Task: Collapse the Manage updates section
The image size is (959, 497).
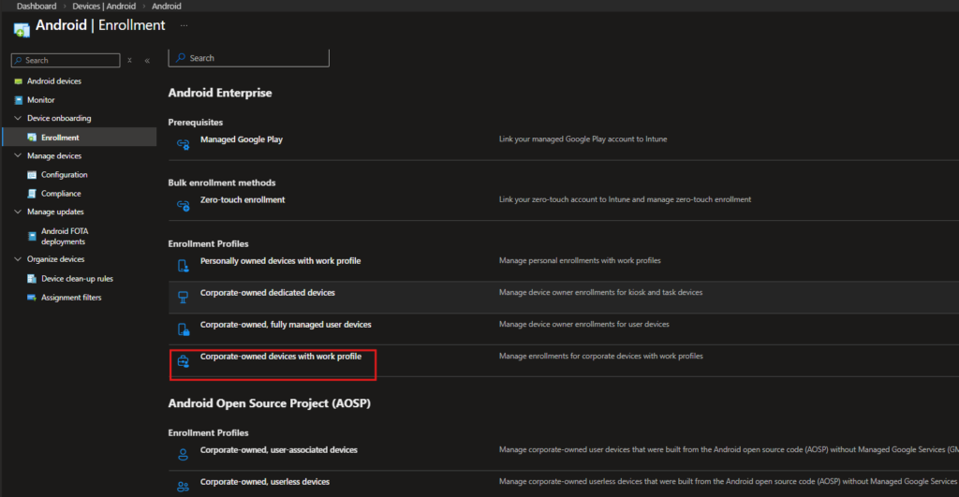Action: point(18,212)
